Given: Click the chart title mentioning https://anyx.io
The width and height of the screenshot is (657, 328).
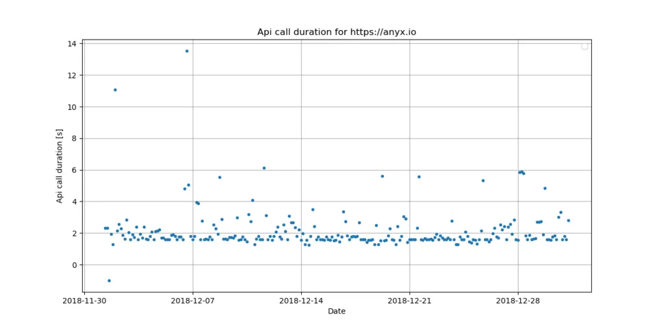Looking at the screenshot, I should [337, 32].
